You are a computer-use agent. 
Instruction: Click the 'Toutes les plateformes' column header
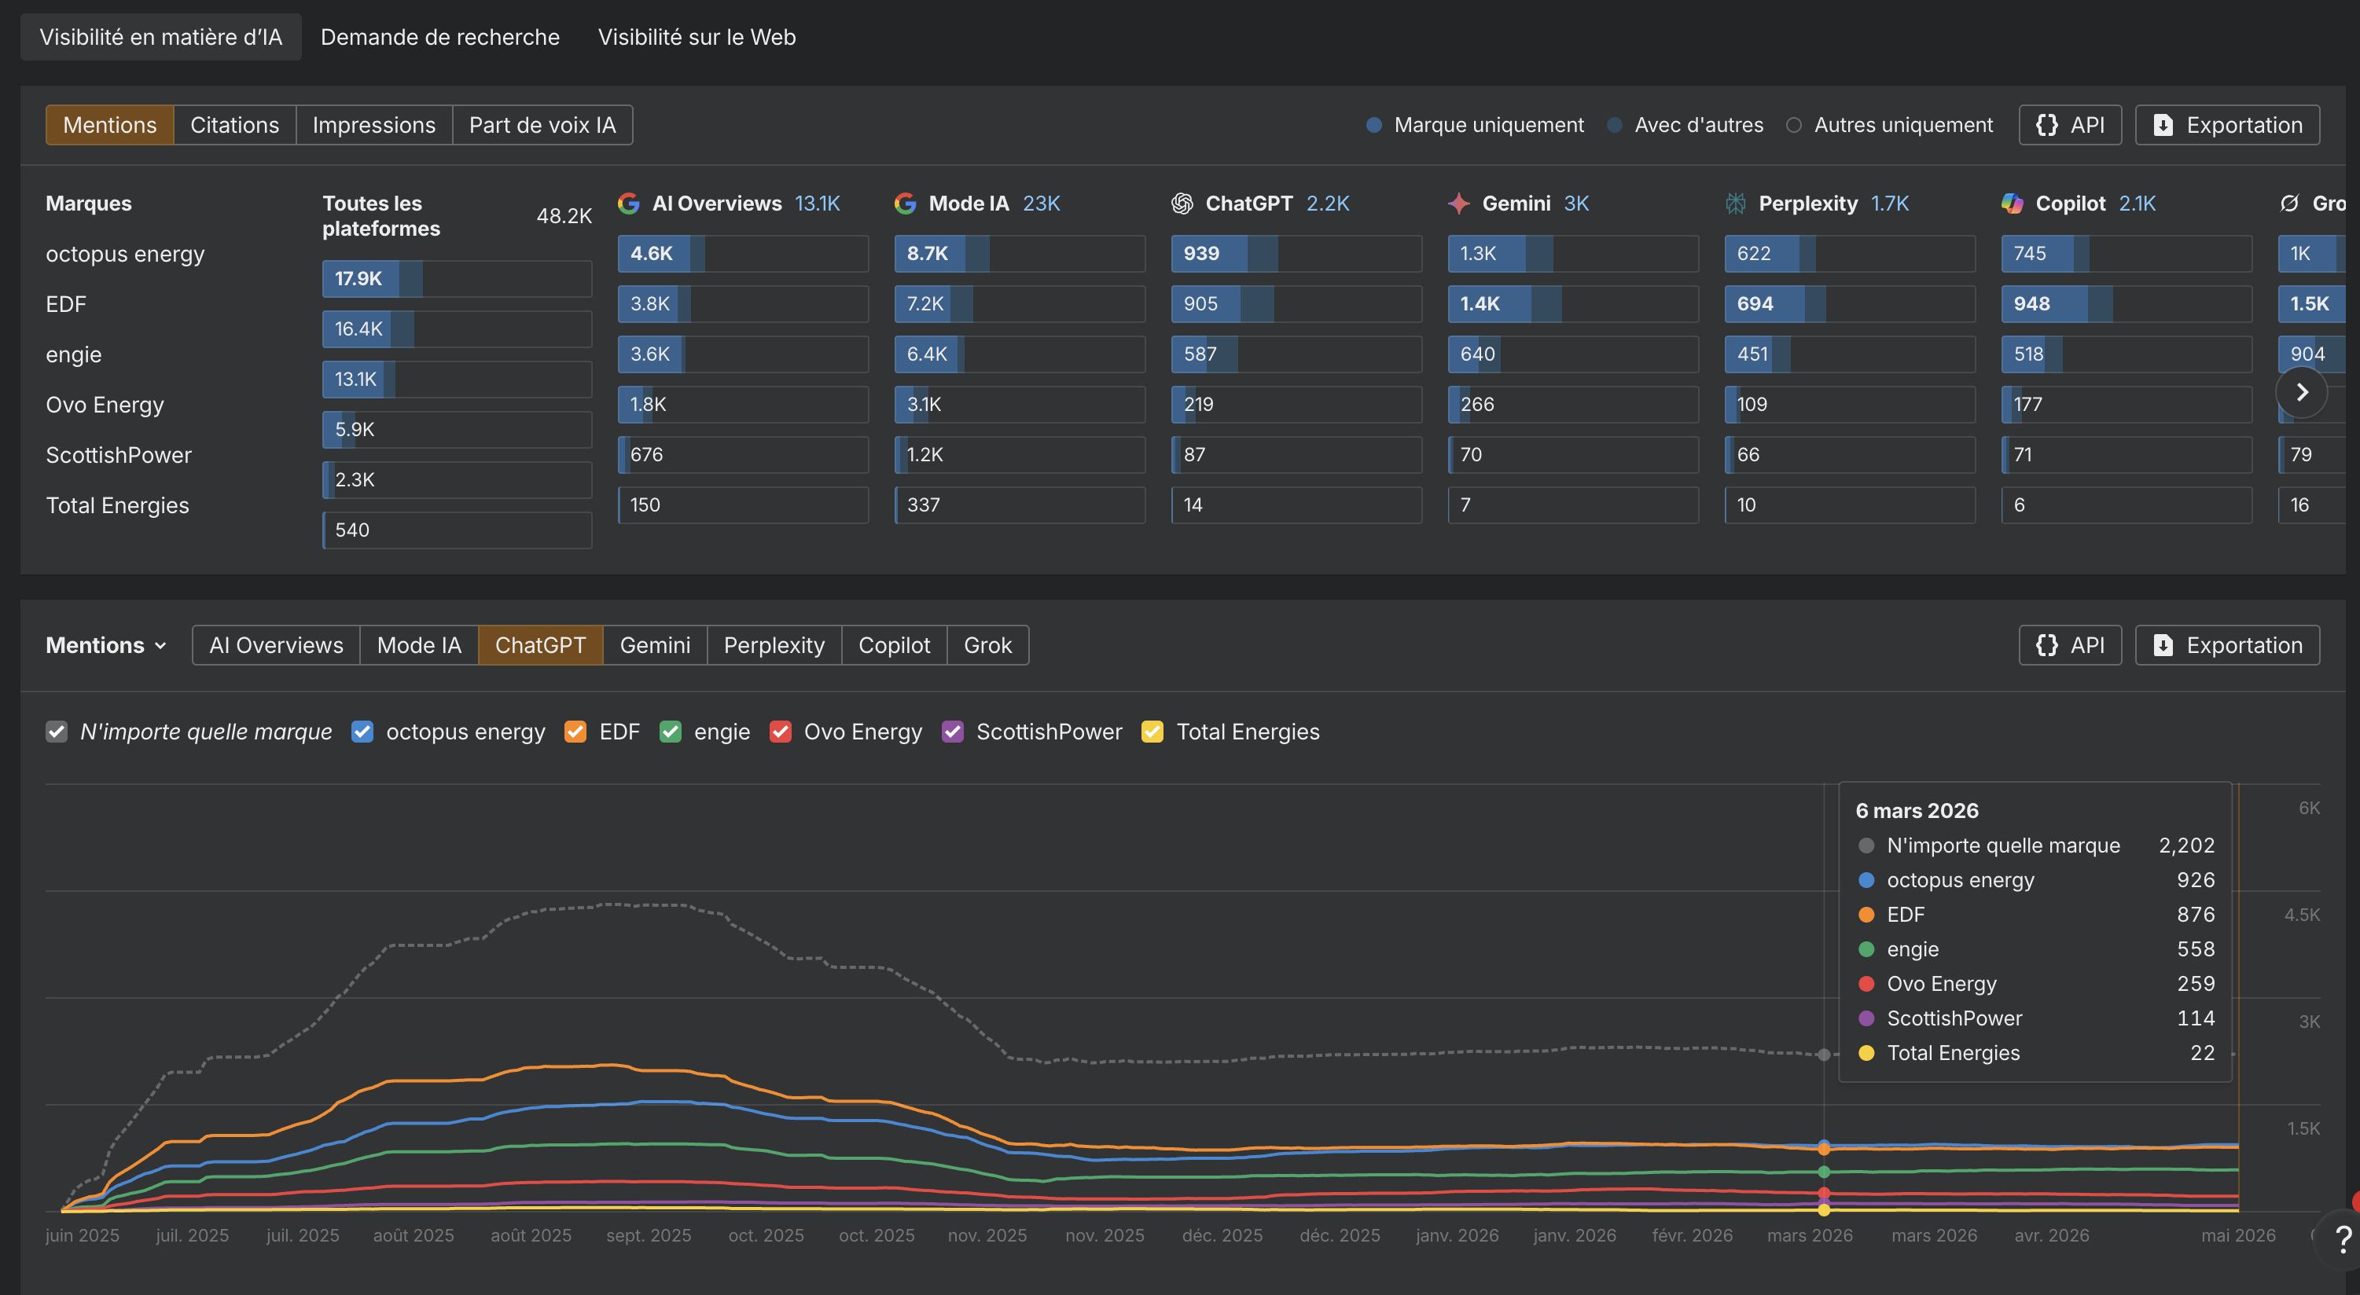381,216
